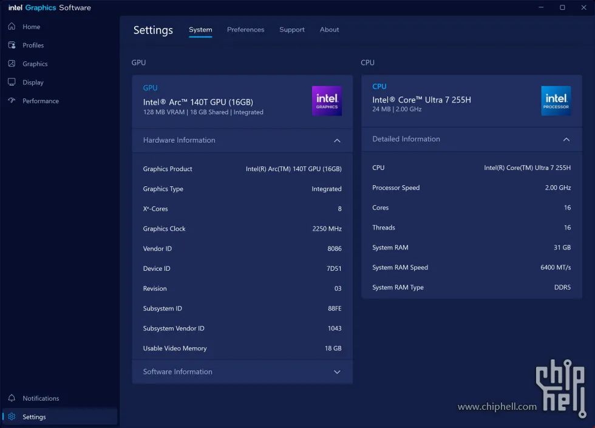Close the Intel Graphics Software window
595x428 pixels.
point(583,7)
